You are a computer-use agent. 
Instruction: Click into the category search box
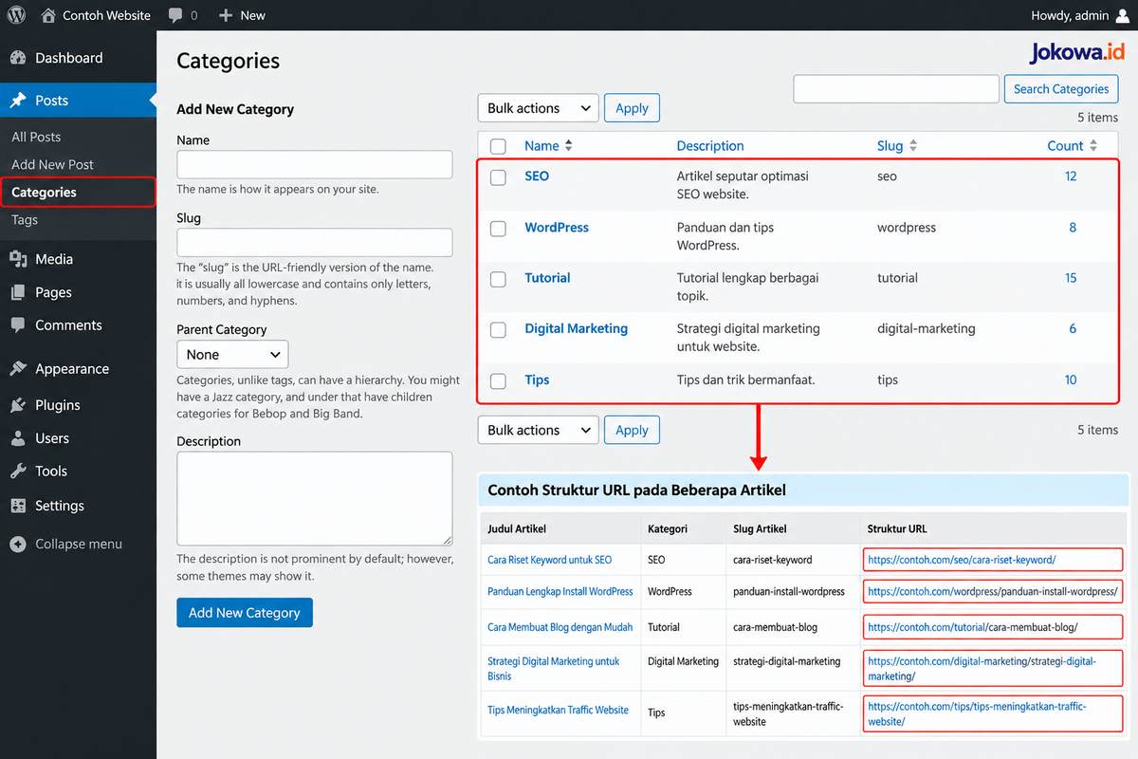pos(896,89)
